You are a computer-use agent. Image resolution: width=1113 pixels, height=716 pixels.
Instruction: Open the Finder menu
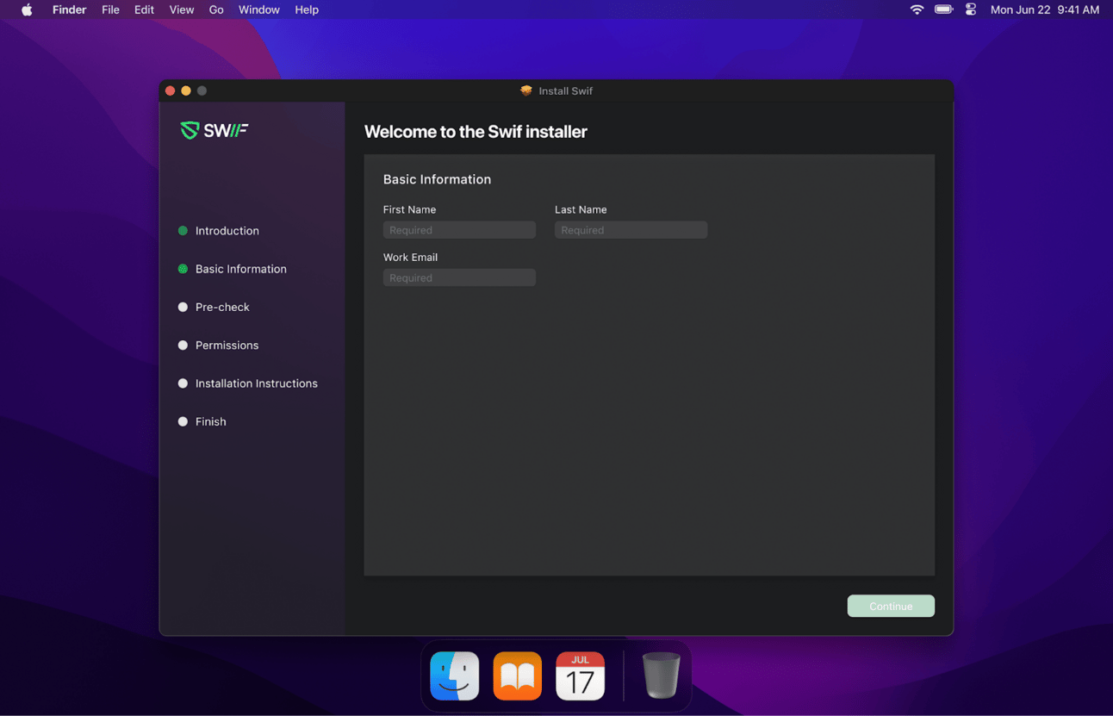pos(69,9)
